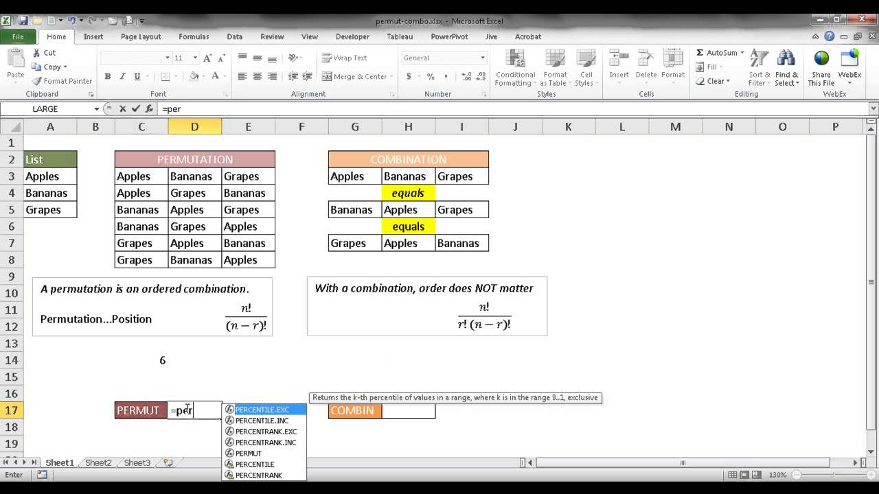Screen dimensions: 879x494
Task: Click Merge & Center button
Action: pyautogui.click(x=354, y=77)
